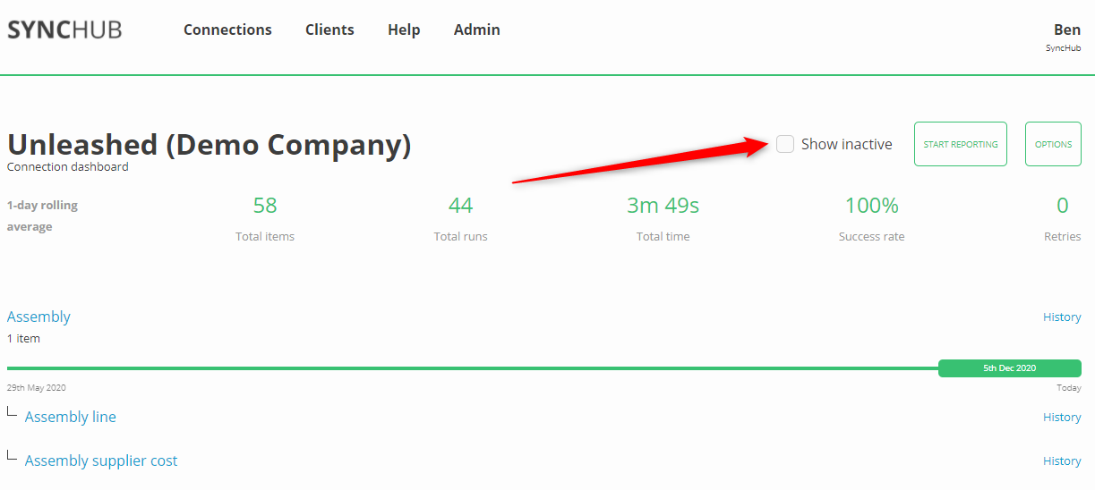The height and width of the screenshot is (490, 1095).
Task: Click the Start Reporting button
Action: pos(960,144)
